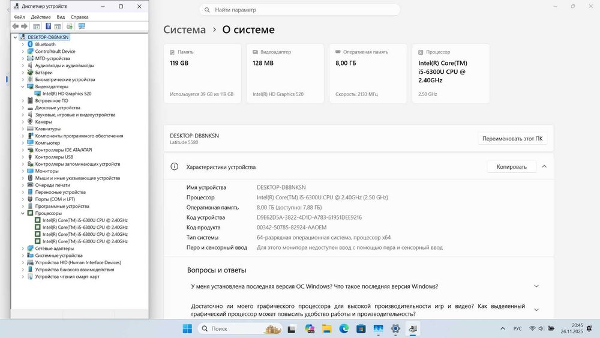Open the Windows Start menu

[x=187, y=328]
